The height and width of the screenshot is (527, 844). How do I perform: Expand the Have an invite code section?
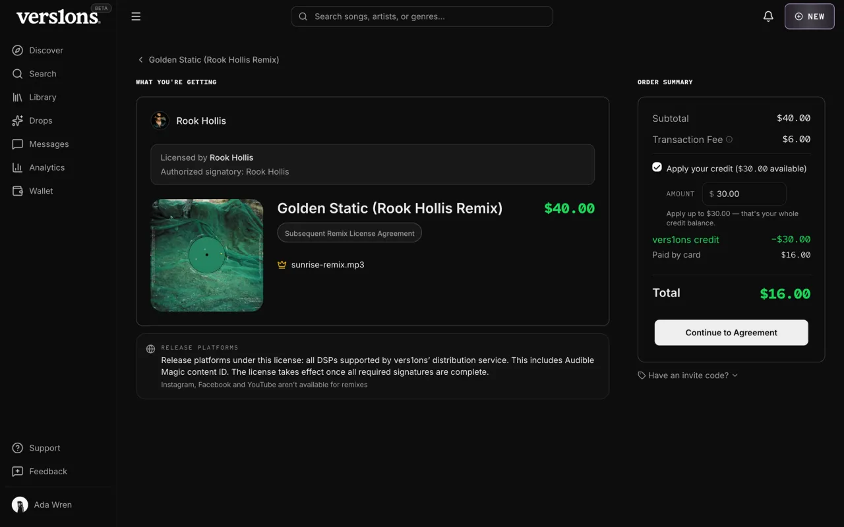(x=688, y=375)
